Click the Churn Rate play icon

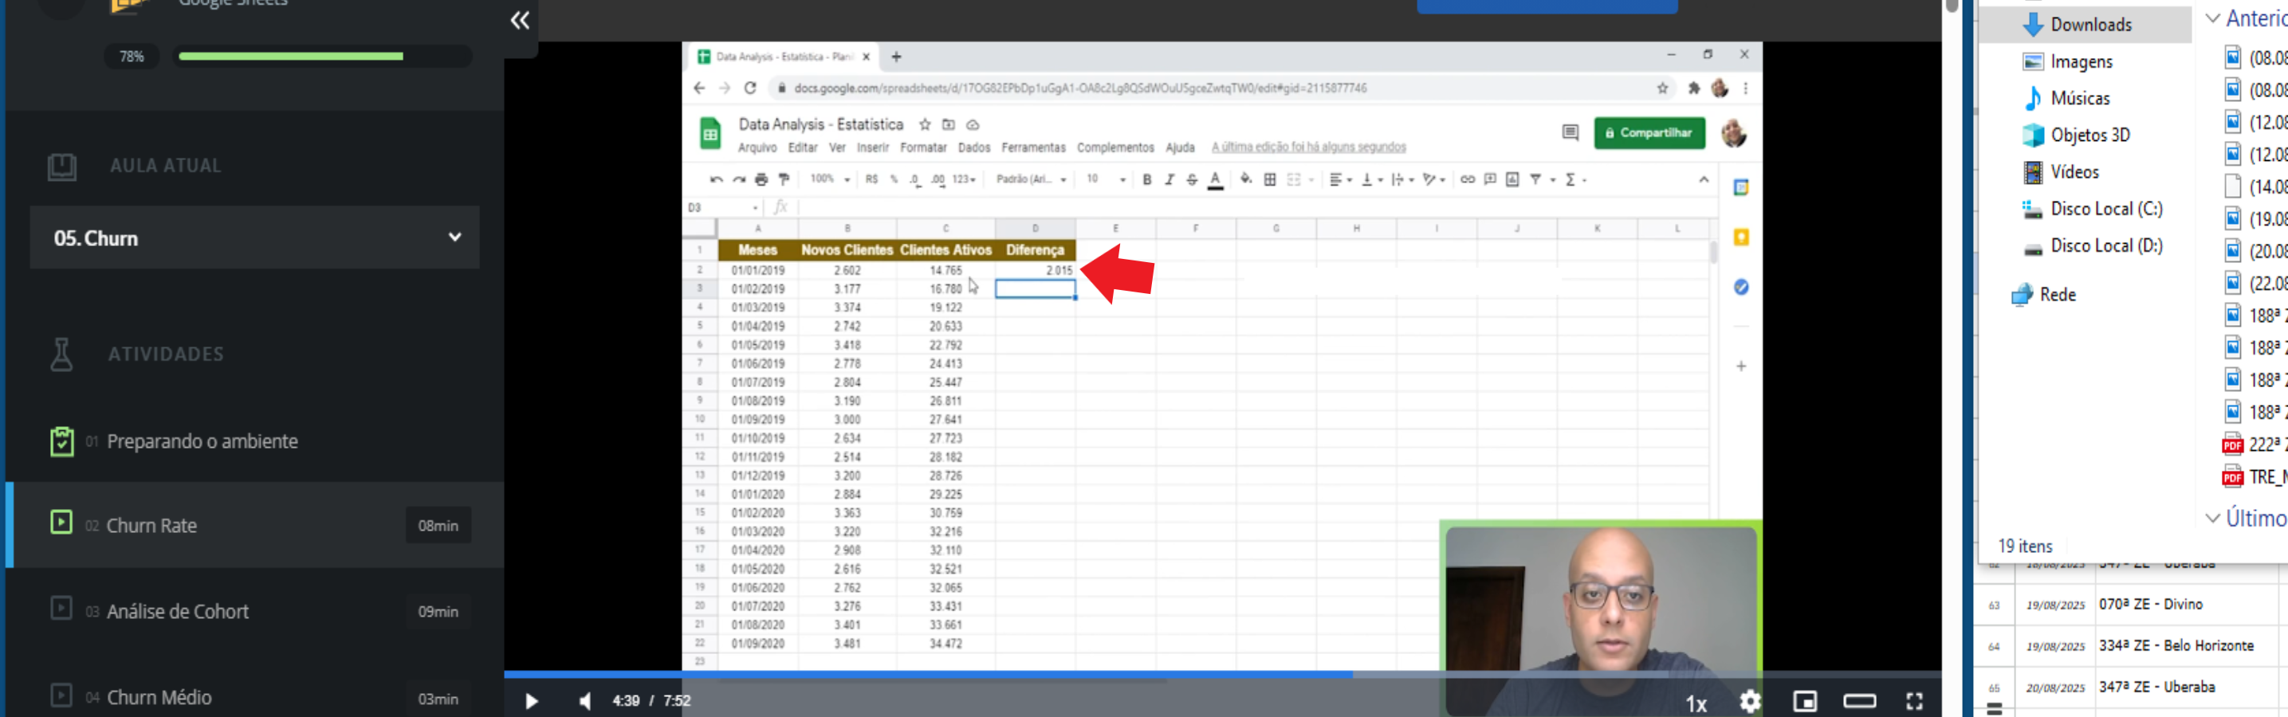(x=61, y=522)
